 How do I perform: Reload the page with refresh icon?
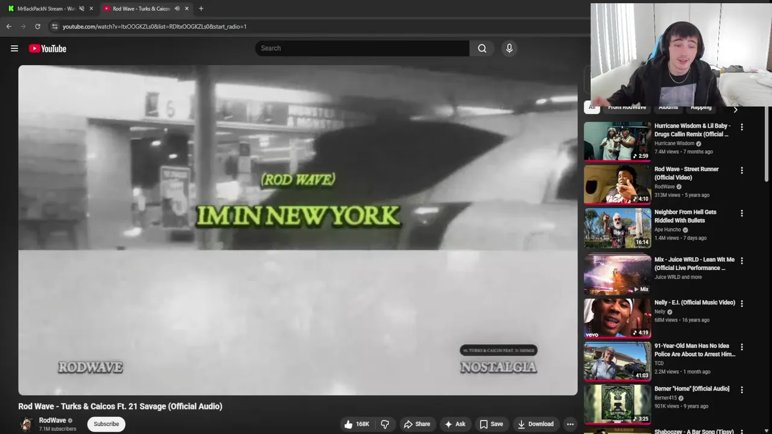tap(37, 27)
